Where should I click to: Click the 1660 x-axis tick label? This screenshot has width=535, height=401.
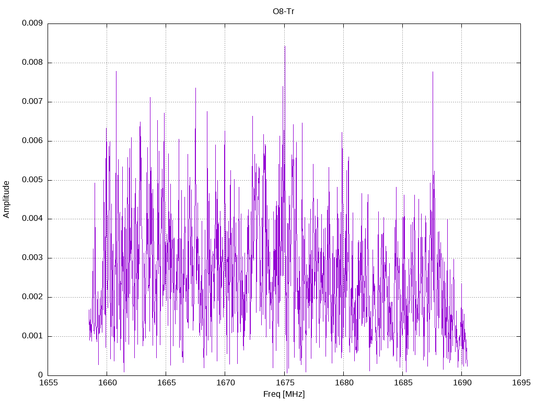[x=108, y=383]
